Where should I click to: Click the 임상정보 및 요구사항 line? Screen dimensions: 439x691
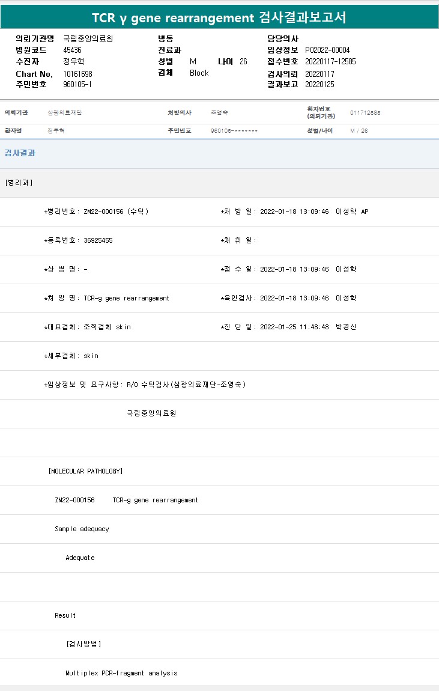click(145, 385)
